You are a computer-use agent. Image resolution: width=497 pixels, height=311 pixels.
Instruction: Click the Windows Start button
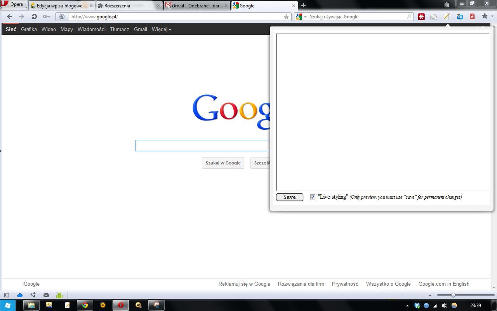click(8, 305)
